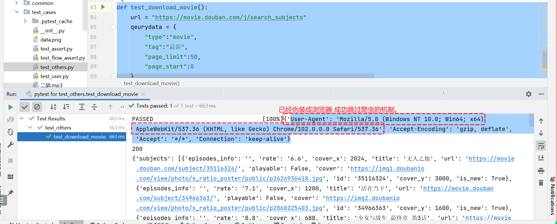Open run configuration wrench icon
Image resolution: width=557 pixels, height=224 pixels.
(11, 144)
